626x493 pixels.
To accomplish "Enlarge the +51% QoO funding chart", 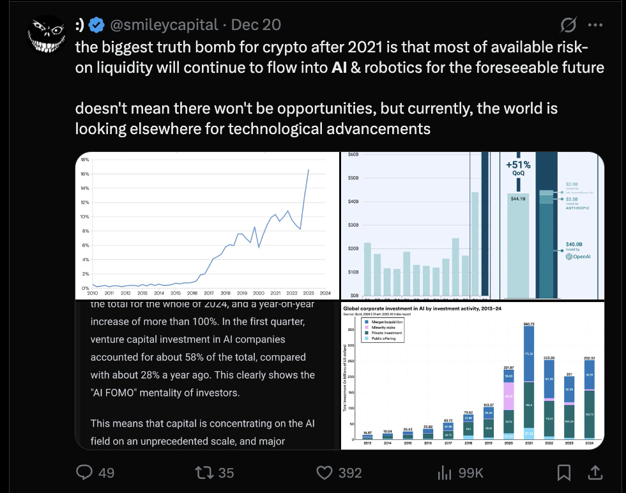I will (x=472, y=225).
